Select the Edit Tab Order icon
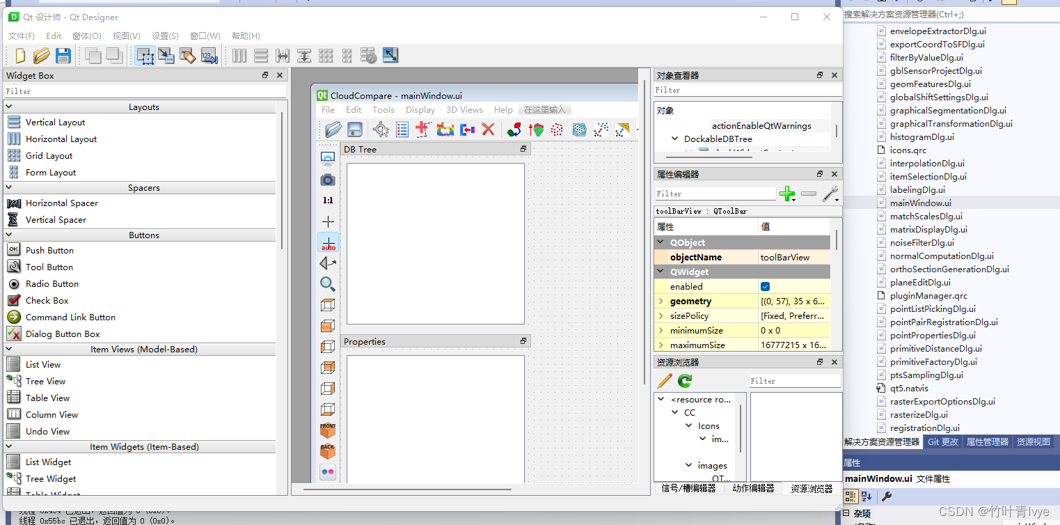Image resolution: width=1060 pixels, height=525 pixels. (x=209, y=56)
